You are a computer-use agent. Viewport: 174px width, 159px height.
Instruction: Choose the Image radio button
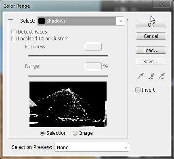(x=75, y=133)
